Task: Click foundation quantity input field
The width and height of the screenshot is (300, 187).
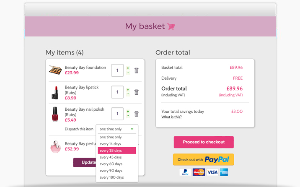Action: pos(117,70)
